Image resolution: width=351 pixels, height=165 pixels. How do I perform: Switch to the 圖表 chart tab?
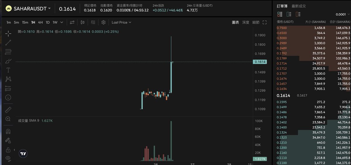point(235,22)
